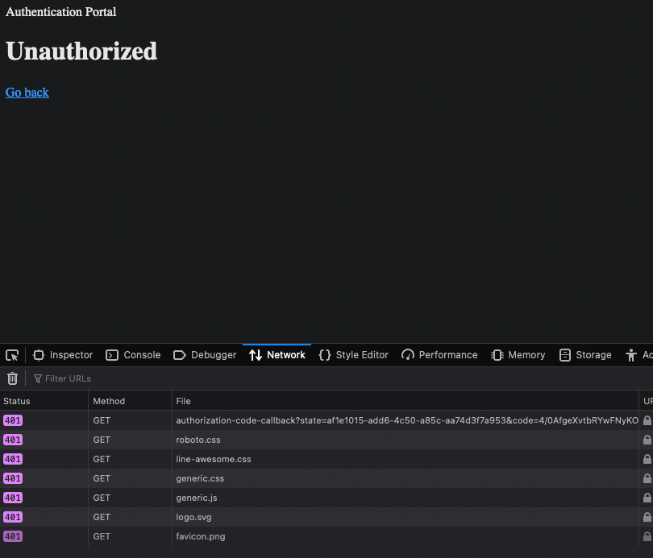Image resolution: width=653 pixels, height=558 pixels.
Task: Click inside the Filter URLs input field
Action: pos(121,378)
